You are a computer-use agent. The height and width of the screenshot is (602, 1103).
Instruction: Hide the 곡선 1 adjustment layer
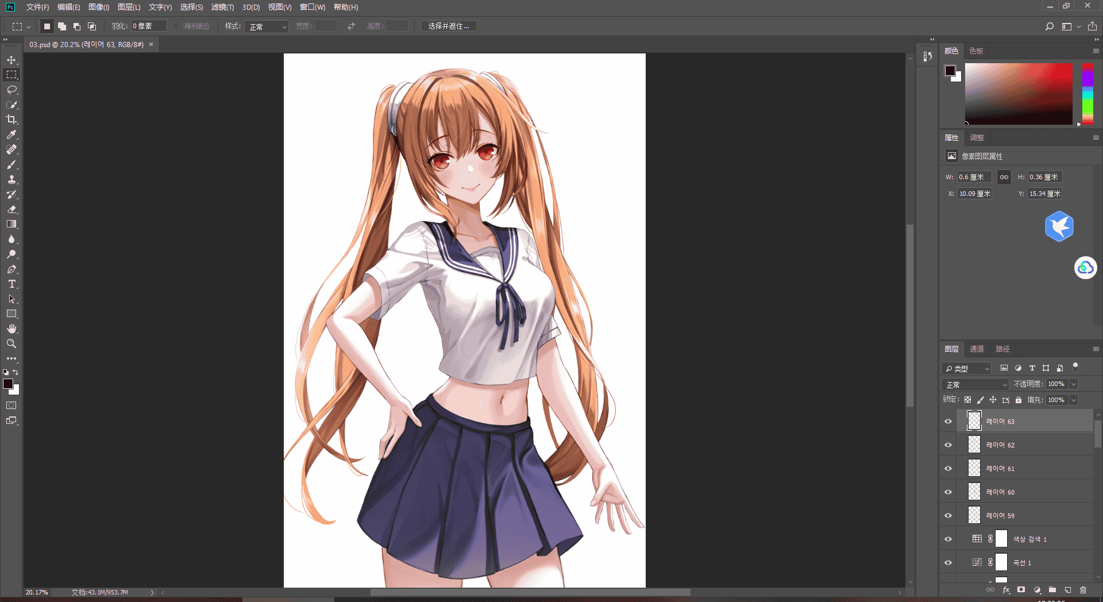[x=948, y=563]
